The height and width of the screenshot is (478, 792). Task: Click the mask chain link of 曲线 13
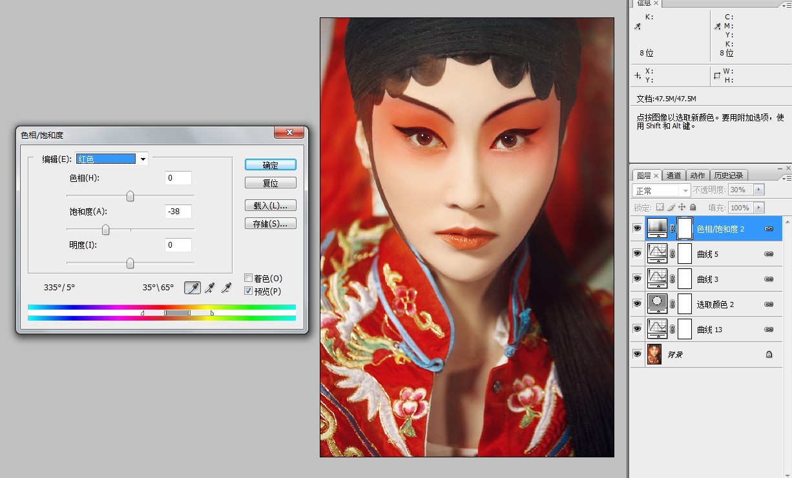pyautogui.click(x=672, y=330)
